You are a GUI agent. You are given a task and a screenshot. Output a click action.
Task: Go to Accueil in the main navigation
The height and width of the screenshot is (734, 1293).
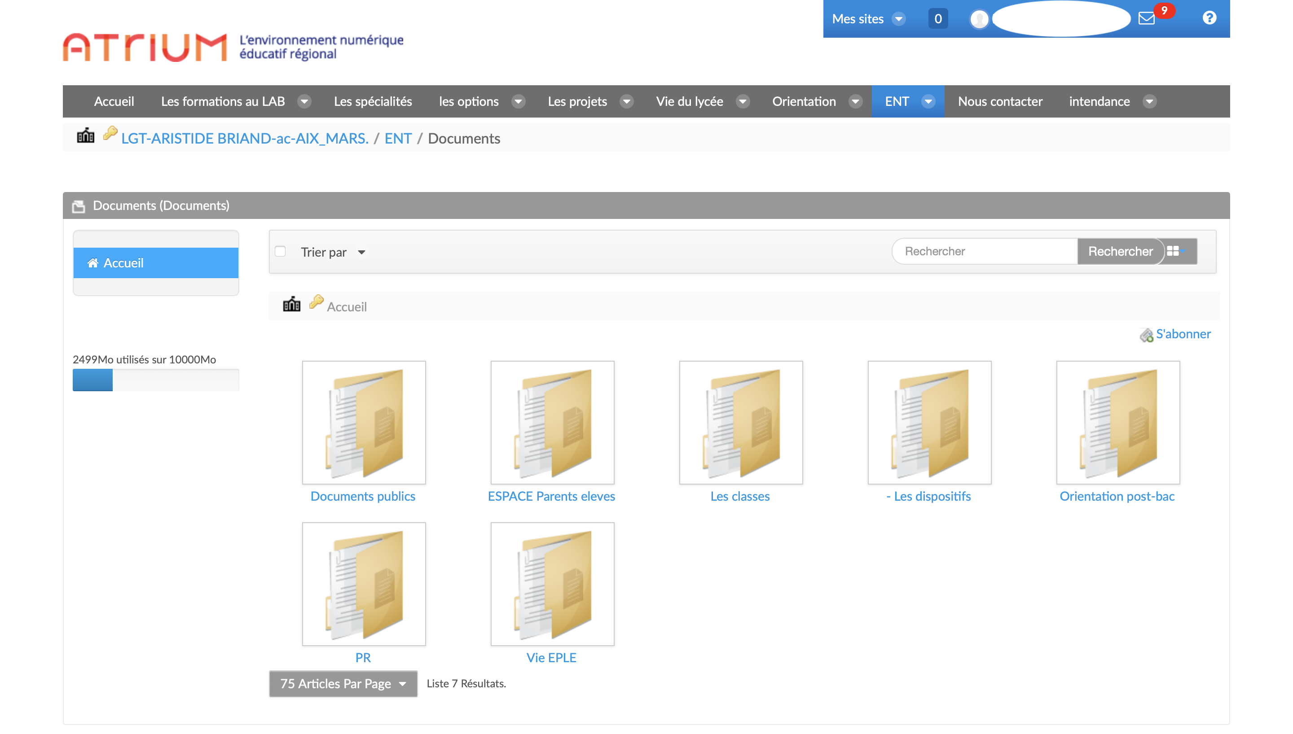pos(114,101)
